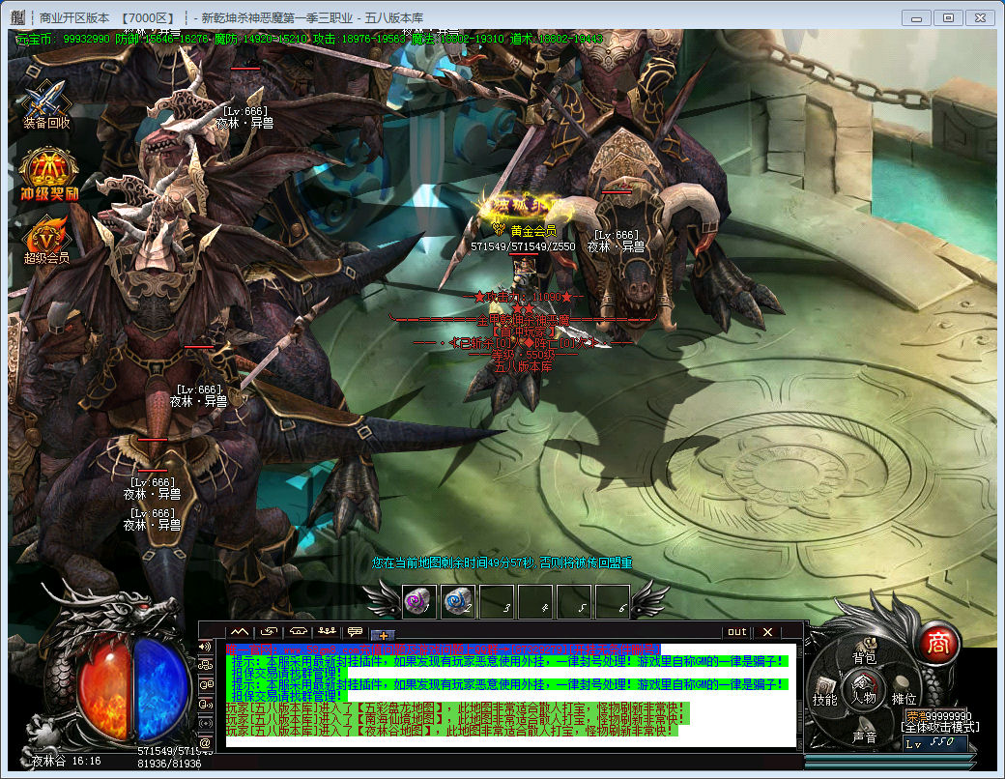This screenshot has width=1005, height=779.
Task: Click the speech bubble chat toolbar icon
Action: click(355, 632)
